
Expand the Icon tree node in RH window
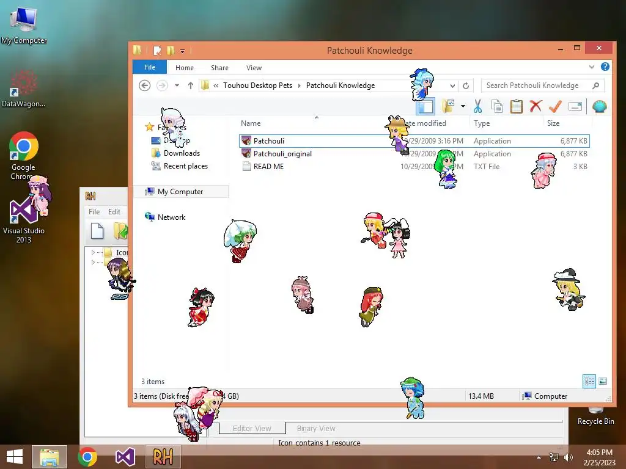pos(93,252)
